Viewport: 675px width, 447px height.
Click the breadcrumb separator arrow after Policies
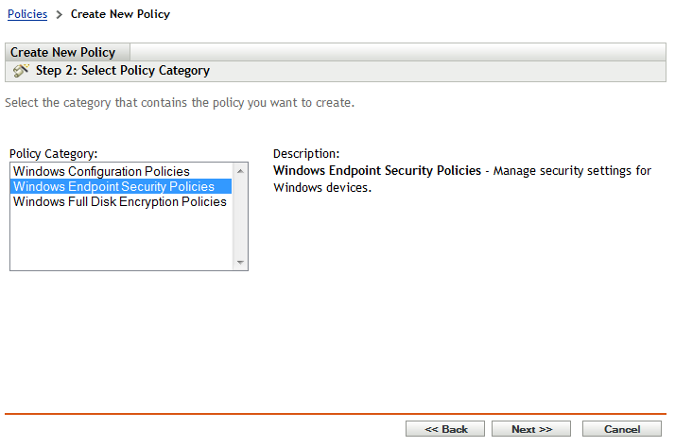59,15
